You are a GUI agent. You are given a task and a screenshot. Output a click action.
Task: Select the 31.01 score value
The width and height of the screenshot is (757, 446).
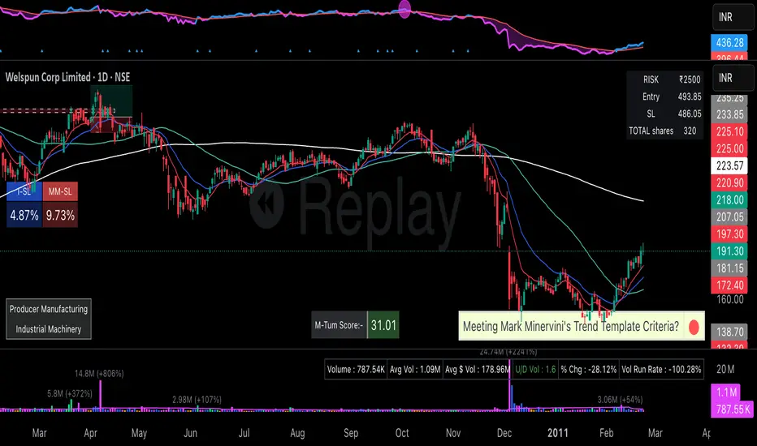(383, 325)
